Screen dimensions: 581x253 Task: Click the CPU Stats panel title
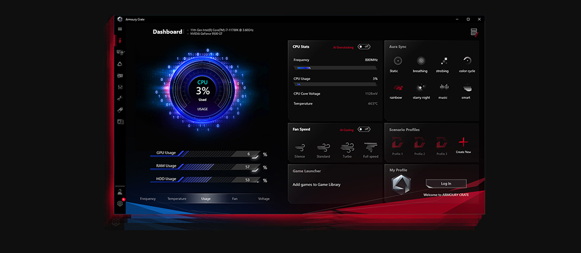point(301,47)
